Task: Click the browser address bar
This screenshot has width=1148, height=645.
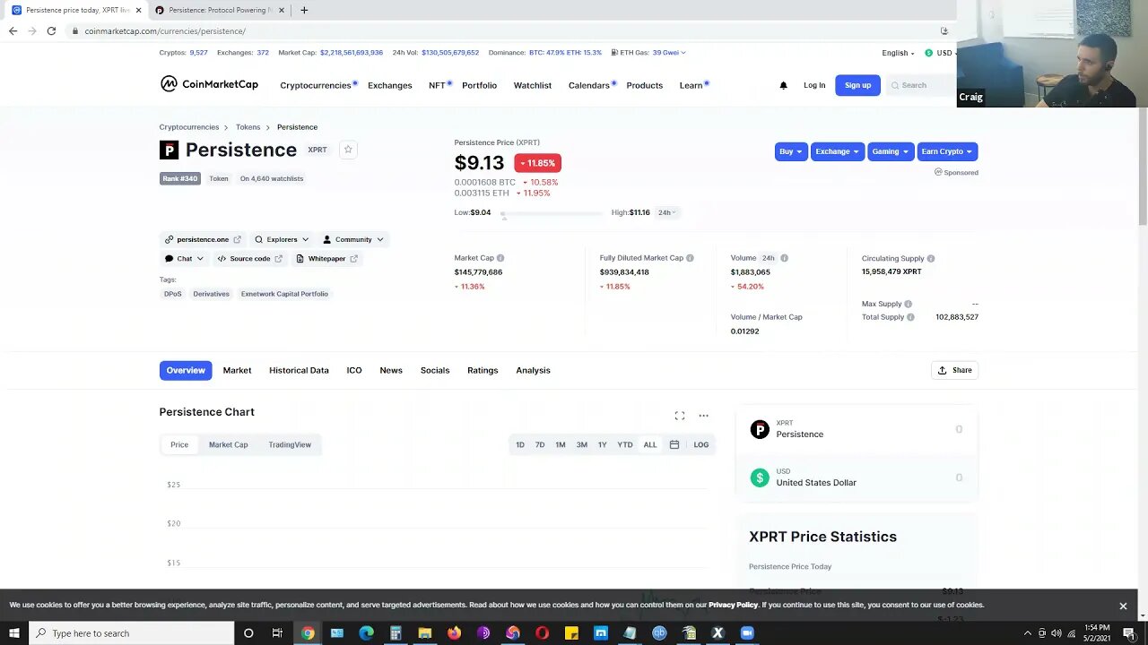Action: pyautogui.click(x=502, y=30)
